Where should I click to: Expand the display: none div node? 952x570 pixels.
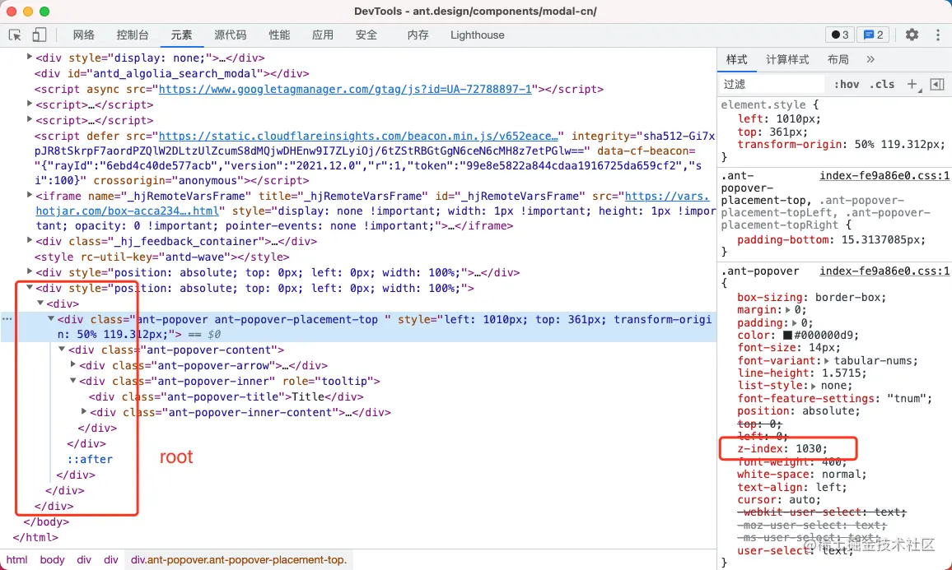pos(29,57)
